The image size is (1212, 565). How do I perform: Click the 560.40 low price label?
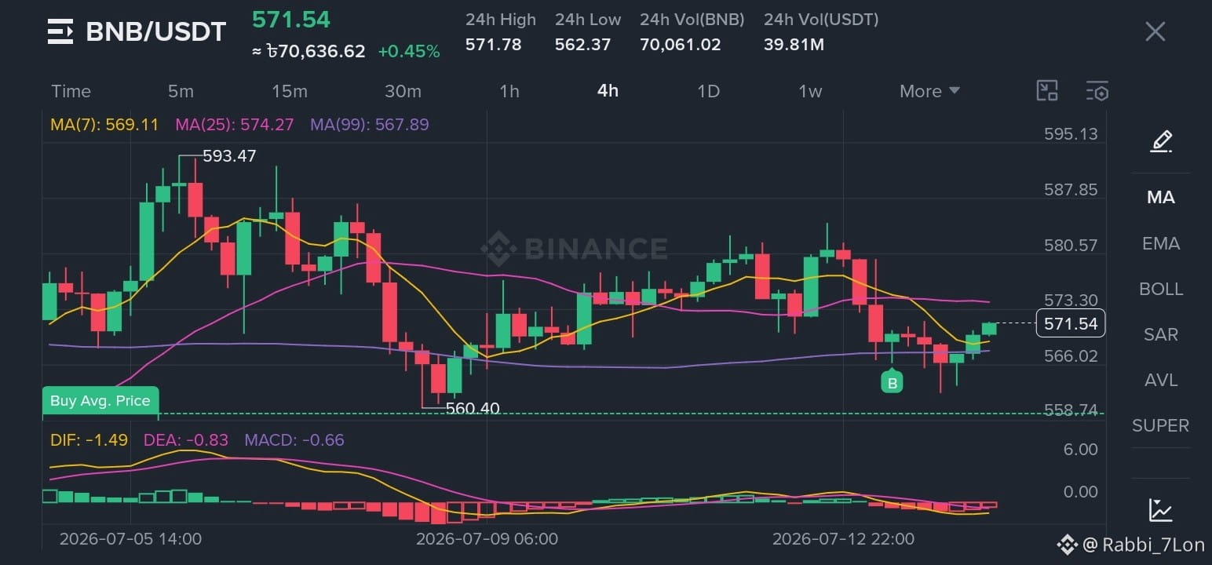(x=473, y=408)
